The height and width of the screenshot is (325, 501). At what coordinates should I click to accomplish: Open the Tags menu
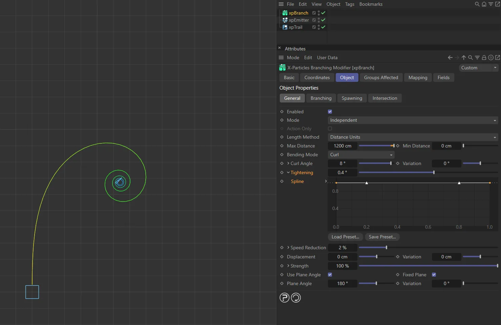[350, 4]
